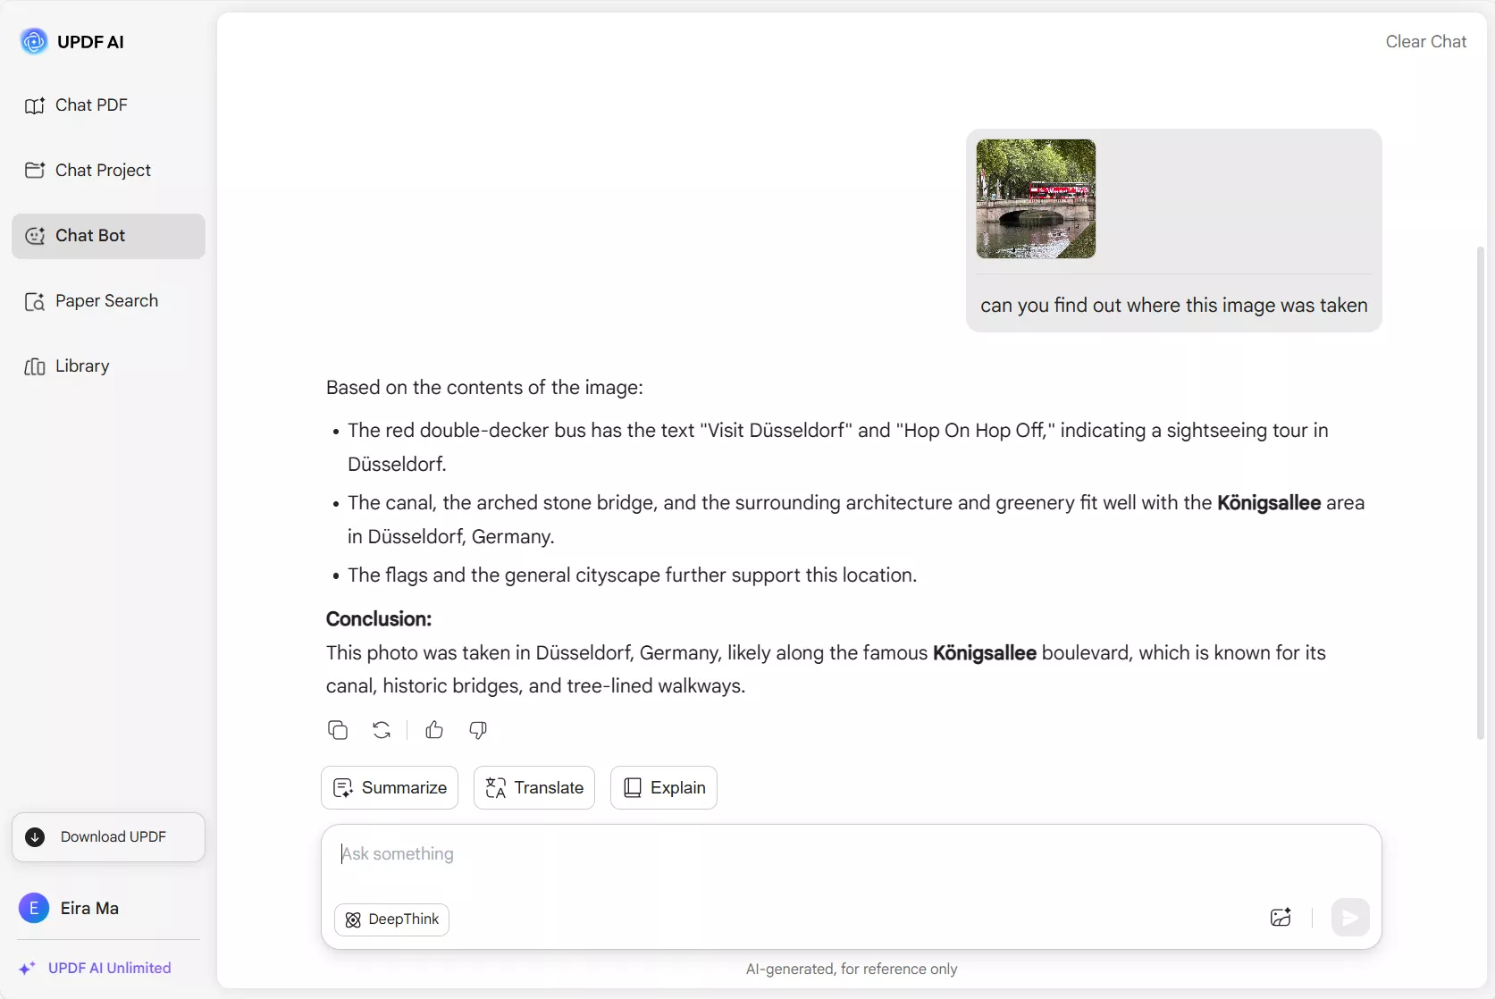
Task: Regenerate the AI response
Action: coord(382,730)
